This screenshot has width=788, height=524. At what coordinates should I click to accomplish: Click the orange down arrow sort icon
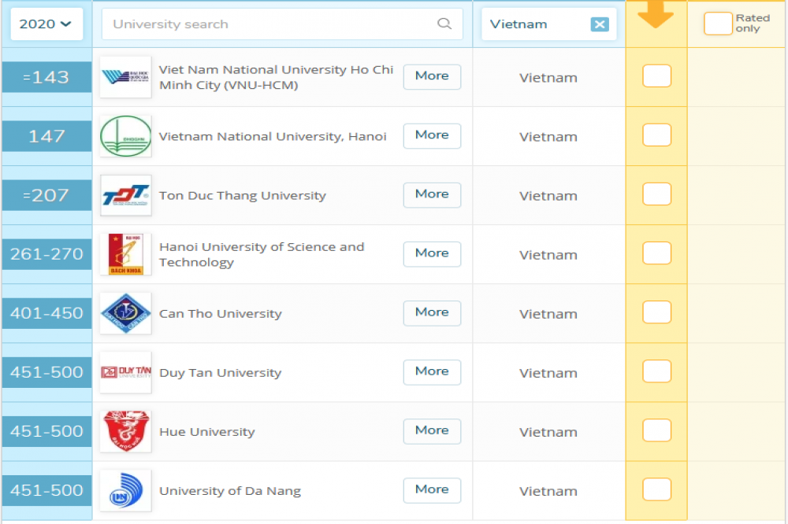[656, 13]
